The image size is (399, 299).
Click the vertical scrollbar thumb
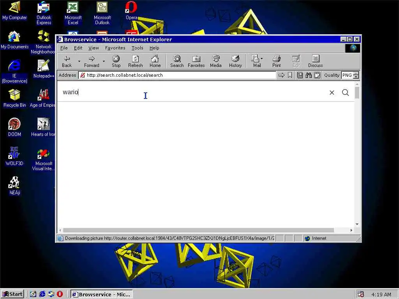click(x=357, y=93)
